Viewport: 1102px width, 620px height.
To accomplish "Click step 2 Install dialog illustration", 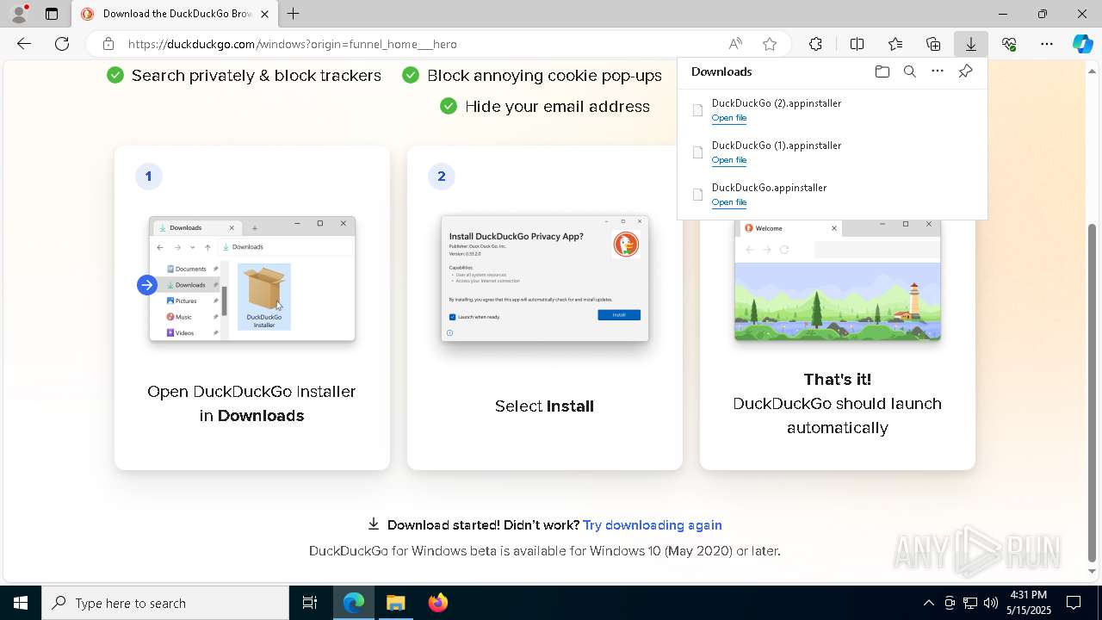I will pos(545,278).
